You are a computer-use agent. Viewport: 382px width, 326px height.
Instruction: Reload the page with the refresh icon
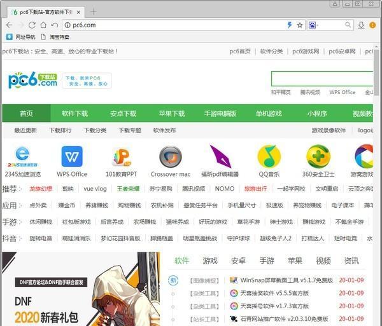(x=32, y=25)
